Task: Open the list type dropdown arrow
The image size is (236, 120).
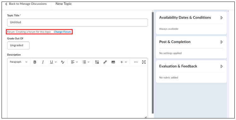Action: [89, 62]
